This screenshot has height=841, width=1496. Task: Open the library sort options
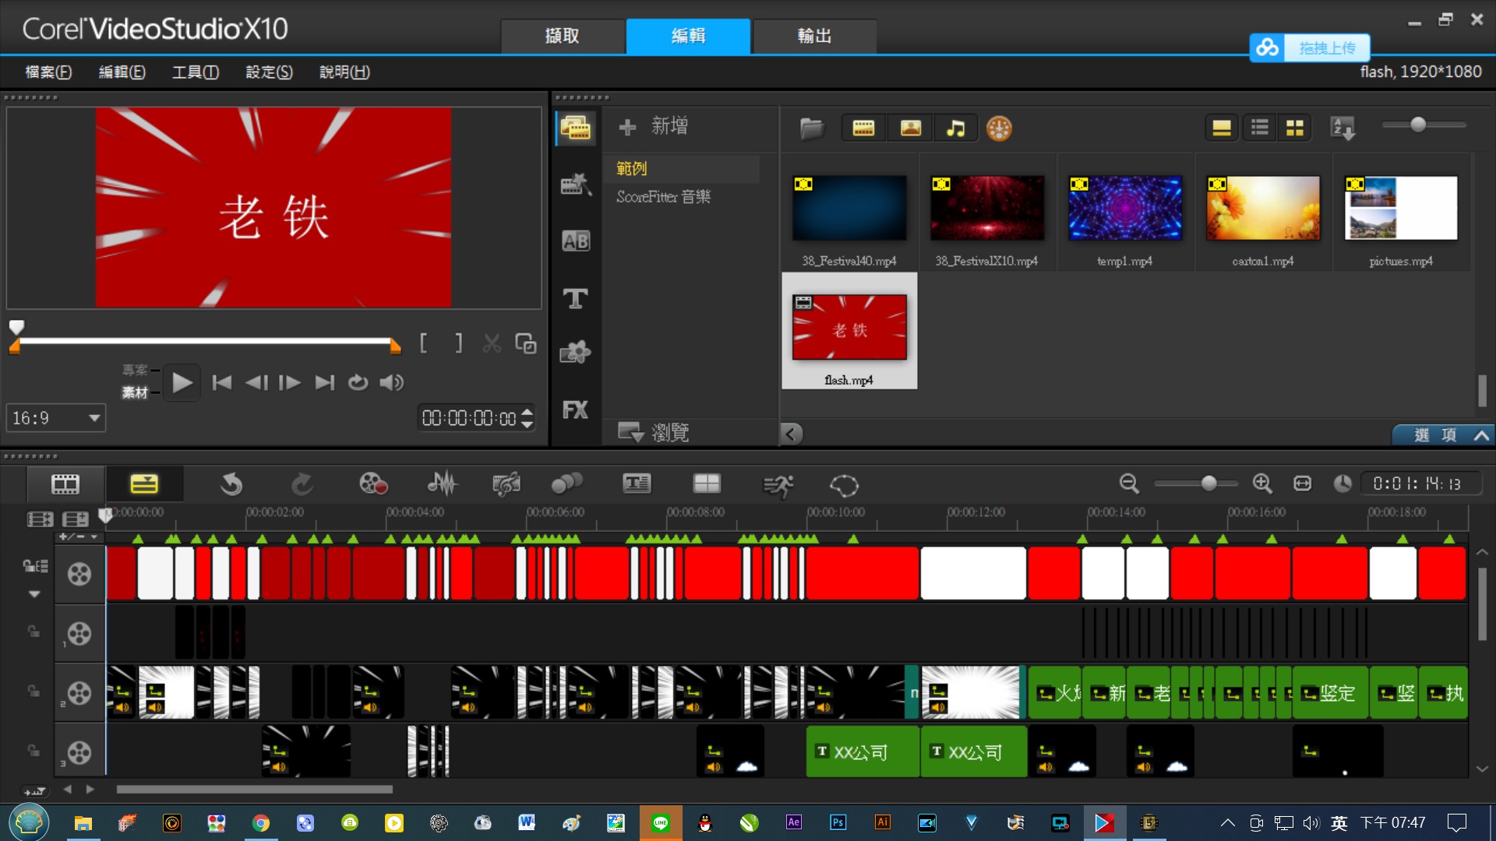1343,128
